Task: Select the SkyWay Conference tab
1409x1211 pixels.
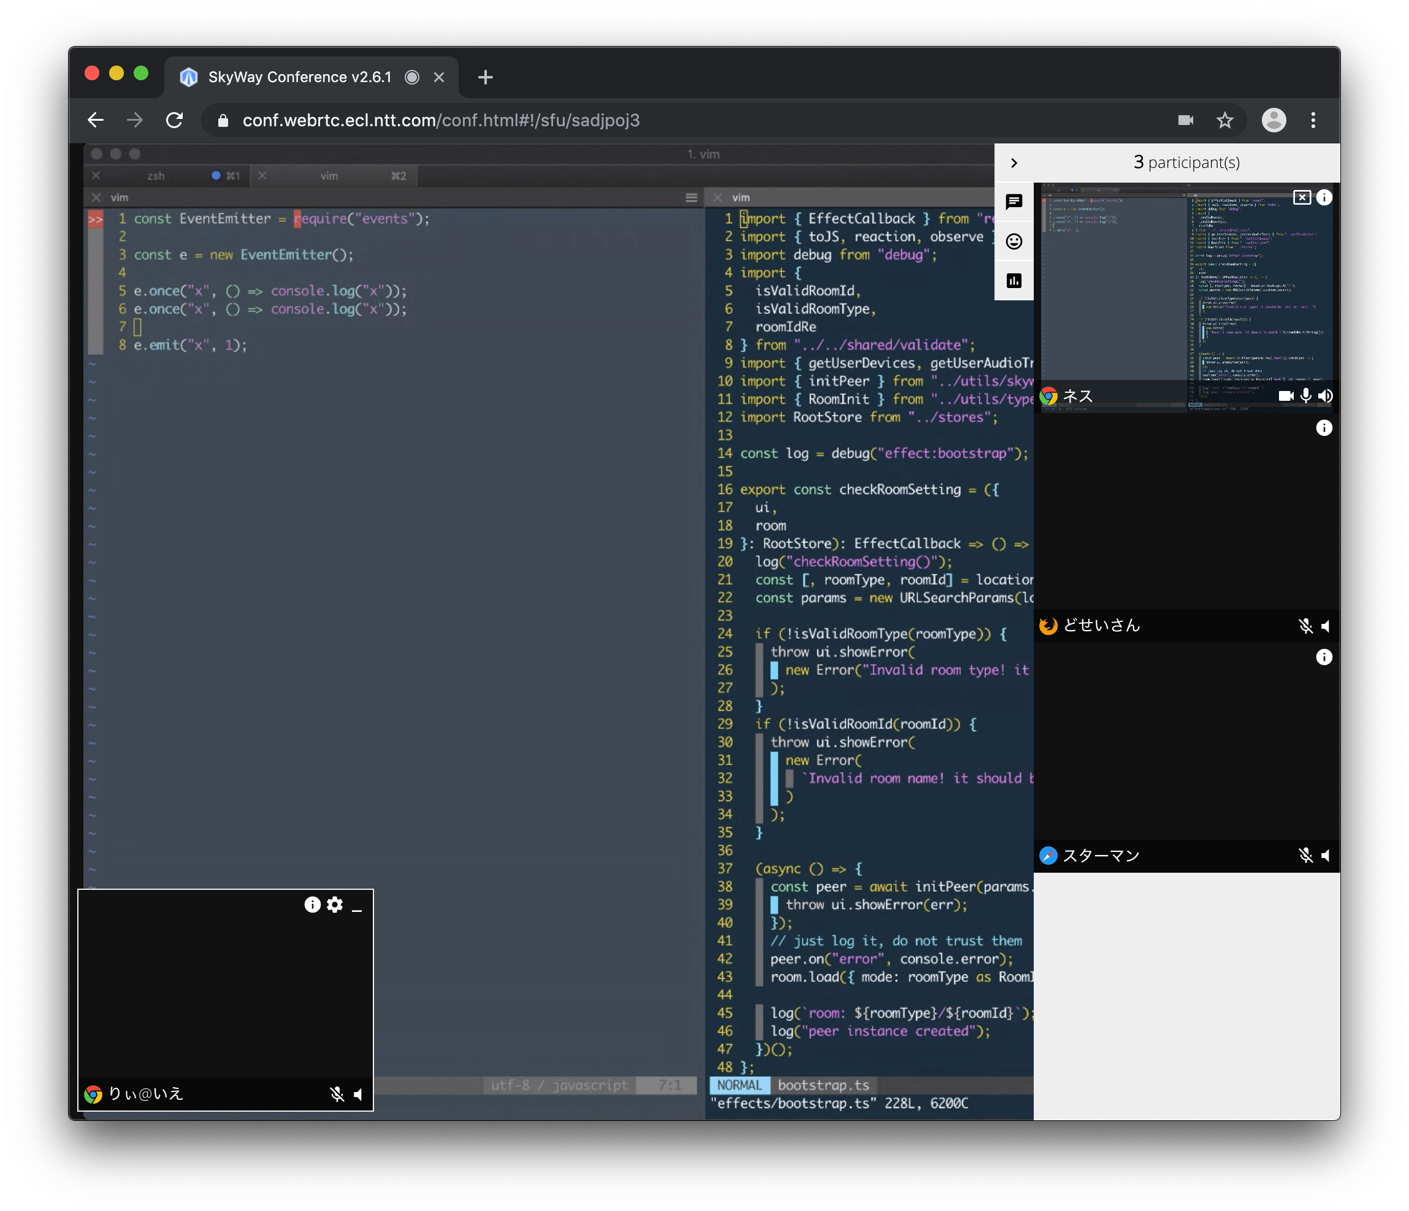Action: point(311,77)
